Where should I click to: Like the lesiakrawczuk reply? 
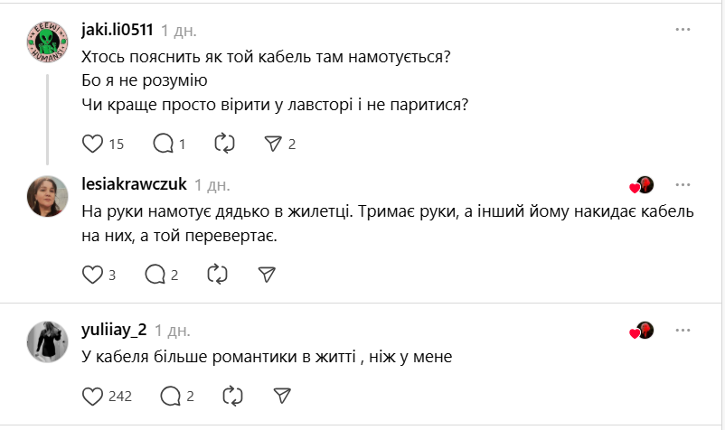pyautogui.click(x=93, y=274)
